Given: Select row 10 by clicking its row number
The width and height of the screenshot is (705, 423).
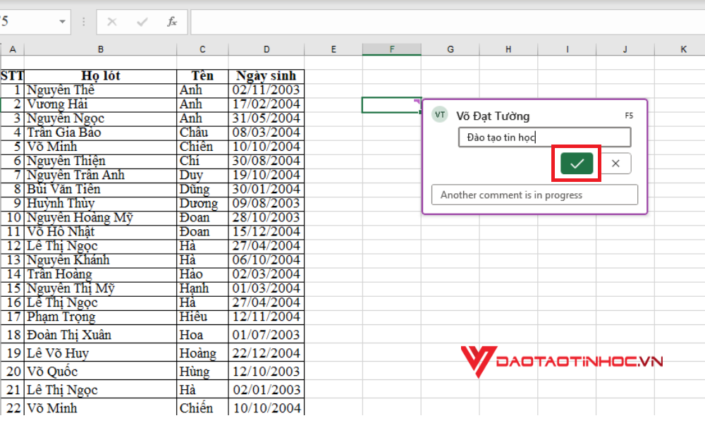Looking at the screenshot, I should click(x=12, y=217).
